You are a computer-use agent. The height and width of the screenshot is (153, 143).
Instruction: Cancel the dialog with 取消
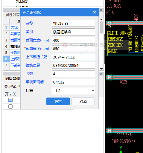pyautogui.click(x=83, y=101)
